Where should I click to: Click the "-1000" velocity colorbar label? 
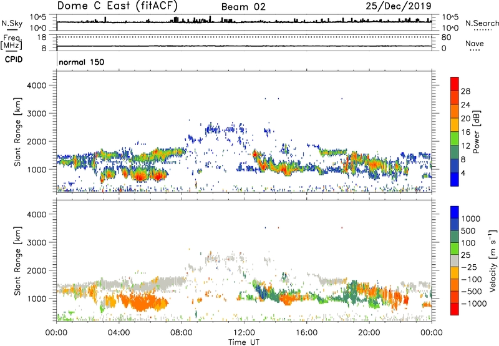pyautogui.click(x=473, y=304)
